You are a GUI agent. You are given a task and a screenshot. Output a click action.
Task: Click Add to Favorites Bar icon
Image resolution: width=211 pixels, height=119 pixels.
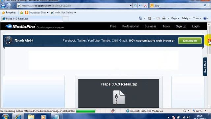pyautogui.click(x=21, y=13)
